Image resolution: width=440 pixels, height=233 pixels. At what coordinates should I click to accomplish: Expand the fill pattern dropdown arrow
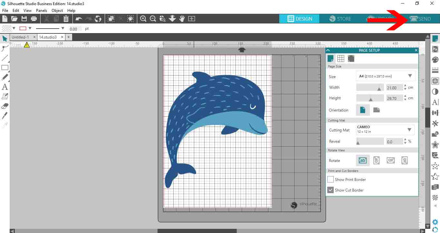coord(14,28)
